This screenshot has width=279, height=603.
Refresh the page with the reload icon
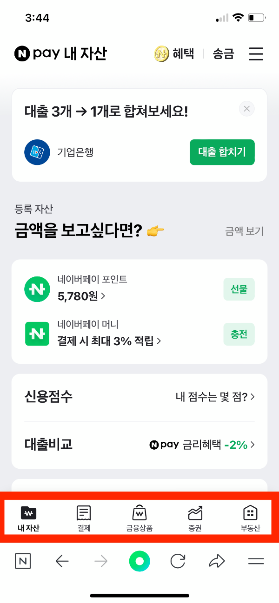tap(178, 561)
